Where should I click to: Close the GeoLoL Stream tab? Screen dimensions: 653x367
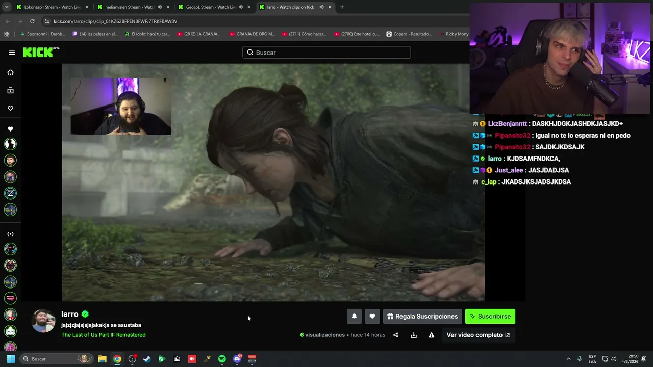pyautogui.click(x=248, y=7)
